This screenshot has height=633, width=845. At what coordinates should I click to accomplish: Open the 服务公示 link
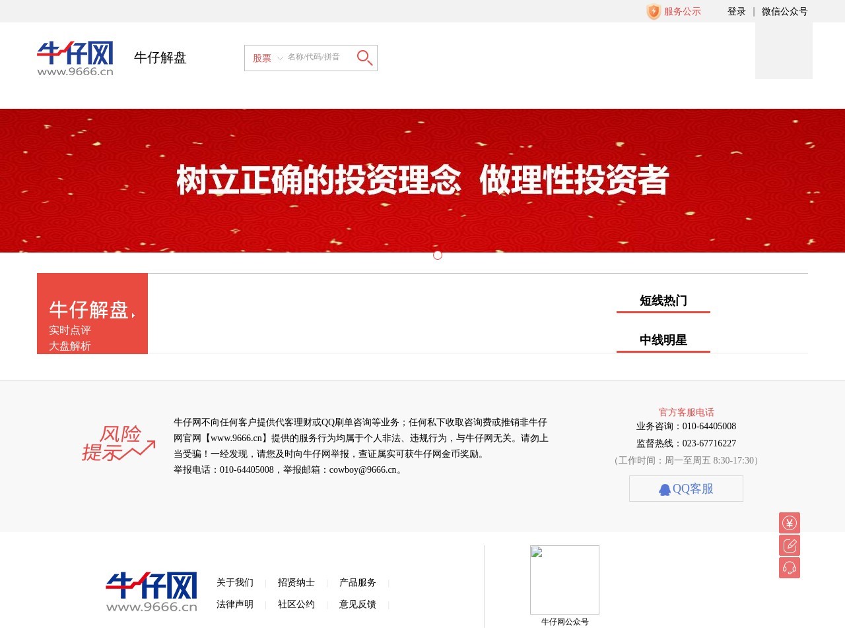click(x=683, y=11)
